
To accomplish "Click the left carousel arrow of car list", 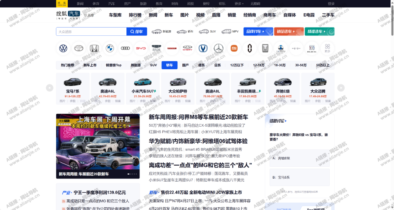I will tap(50, 88).
